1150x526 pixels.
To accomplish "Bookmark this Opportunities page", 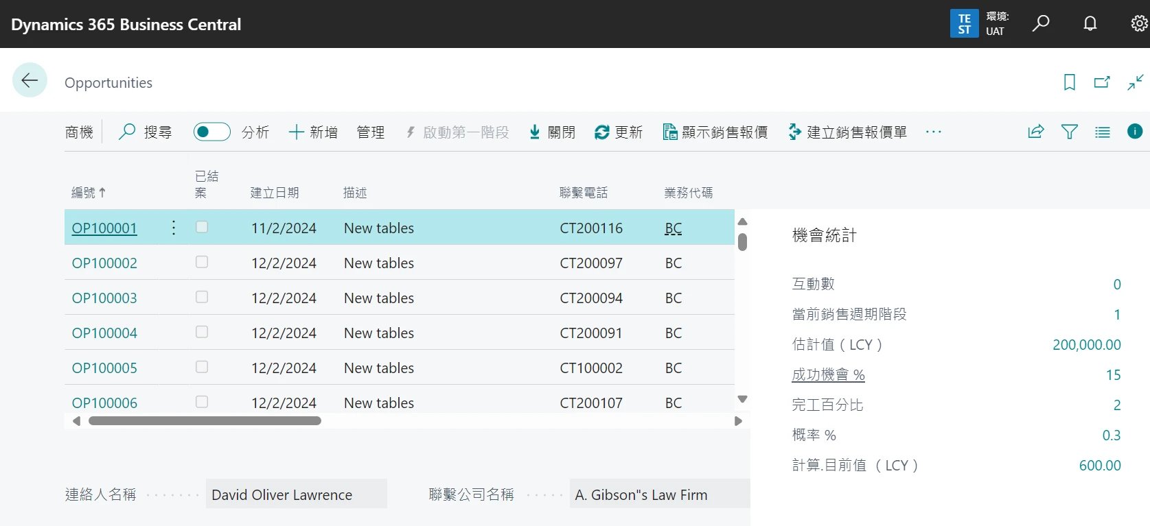I will [x=1069, y=83].
